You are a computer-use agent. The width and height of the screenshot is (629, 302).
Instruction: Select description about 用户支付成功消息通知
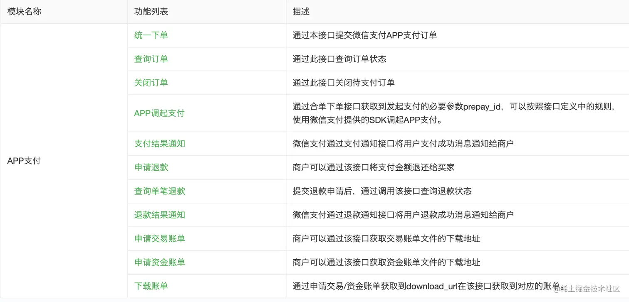(x=403, y=144)
